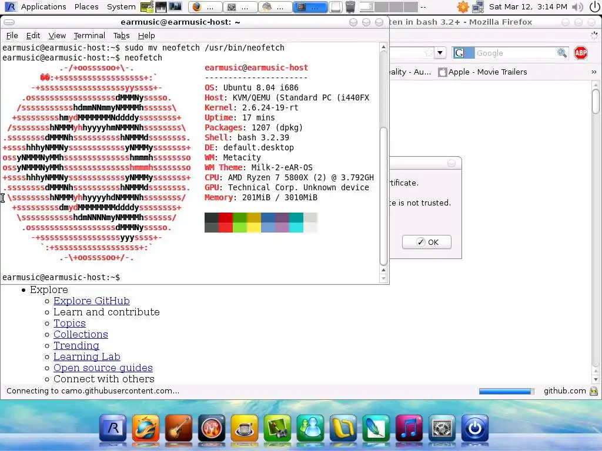This screenshot has height=451, width=602.
Task: Expand the bookmarks toolbar overflow chevron
Action: pos(594,72)
